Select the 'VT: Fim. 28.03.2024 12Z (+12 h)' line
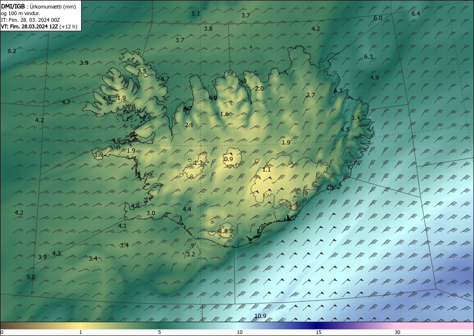Viewport: 474px width, 336px height. point(39,27)
